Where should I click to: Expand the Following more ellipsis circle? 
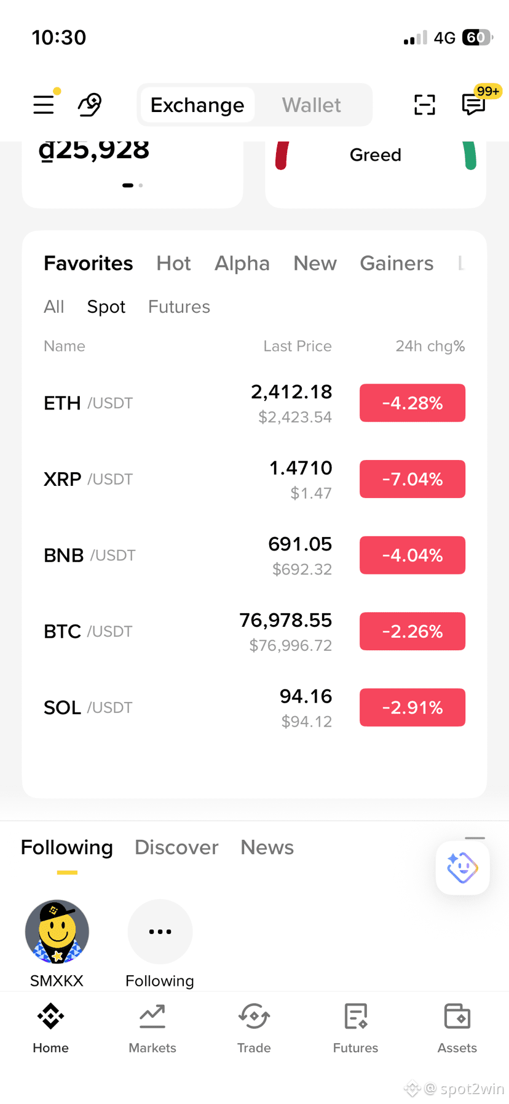[x=160, y=932]
